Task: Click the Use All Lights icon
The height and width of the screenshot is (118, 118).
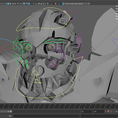Action: 18,4
